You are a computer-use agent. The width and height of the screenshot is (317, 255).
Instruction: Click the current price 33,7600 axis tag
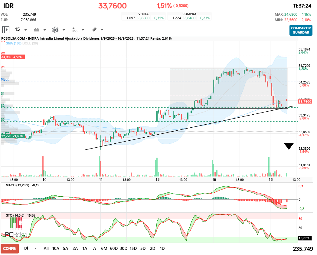click(x=305, y=101)
